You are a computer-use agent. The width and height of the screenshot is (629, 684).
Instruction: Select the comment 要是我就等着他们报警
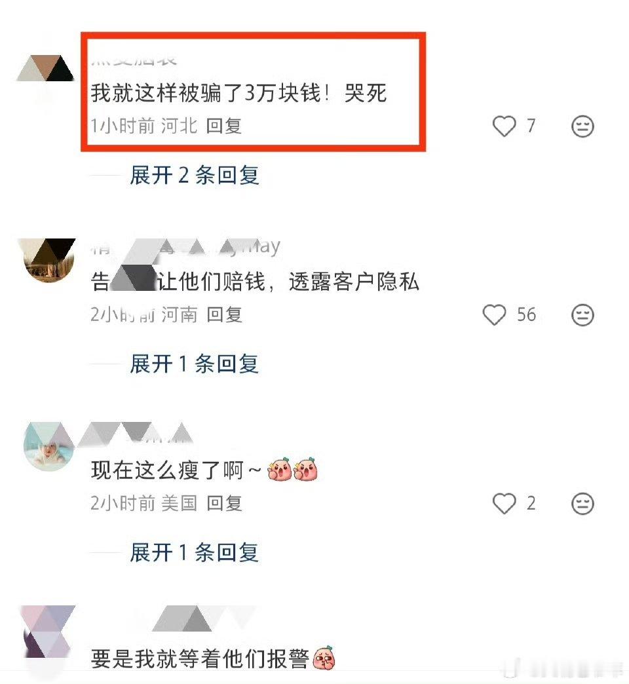[x=200, y=658]
